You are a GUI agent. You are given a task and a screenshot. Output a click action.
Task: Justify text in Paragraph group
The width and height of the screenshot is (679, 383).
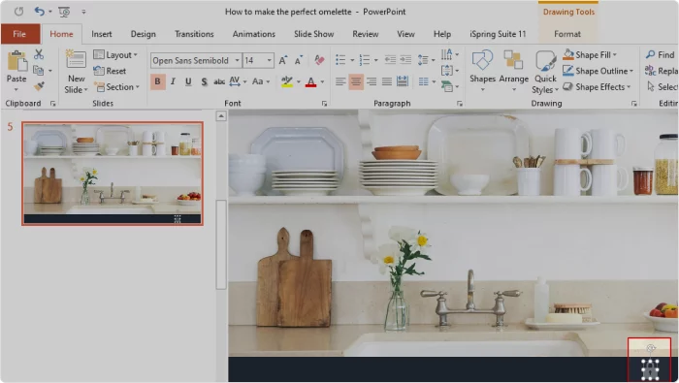click(x=387, y=81)
